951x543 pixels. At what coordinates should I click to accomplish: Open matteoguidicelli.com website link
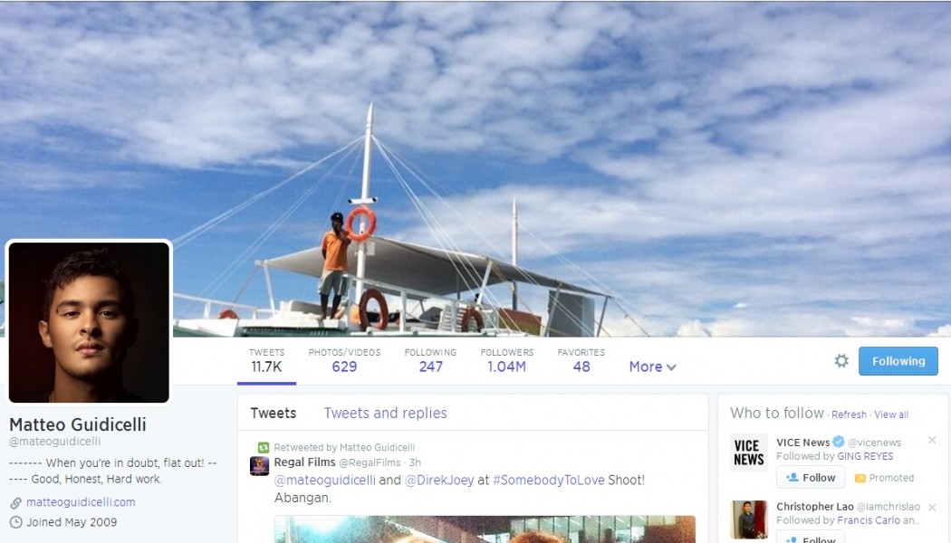81,502
